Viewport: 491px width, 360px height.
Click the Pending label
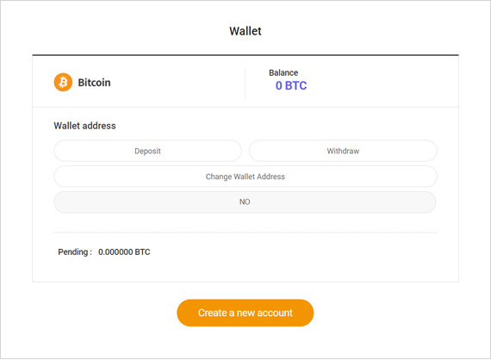[75, 252]
